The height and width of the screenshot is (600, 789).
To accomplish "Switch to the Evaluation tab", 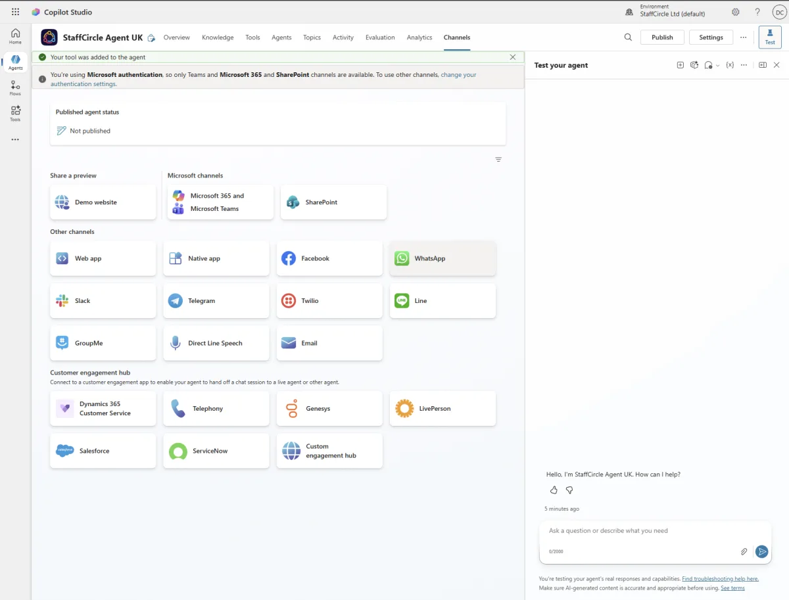I will (380, 37).
